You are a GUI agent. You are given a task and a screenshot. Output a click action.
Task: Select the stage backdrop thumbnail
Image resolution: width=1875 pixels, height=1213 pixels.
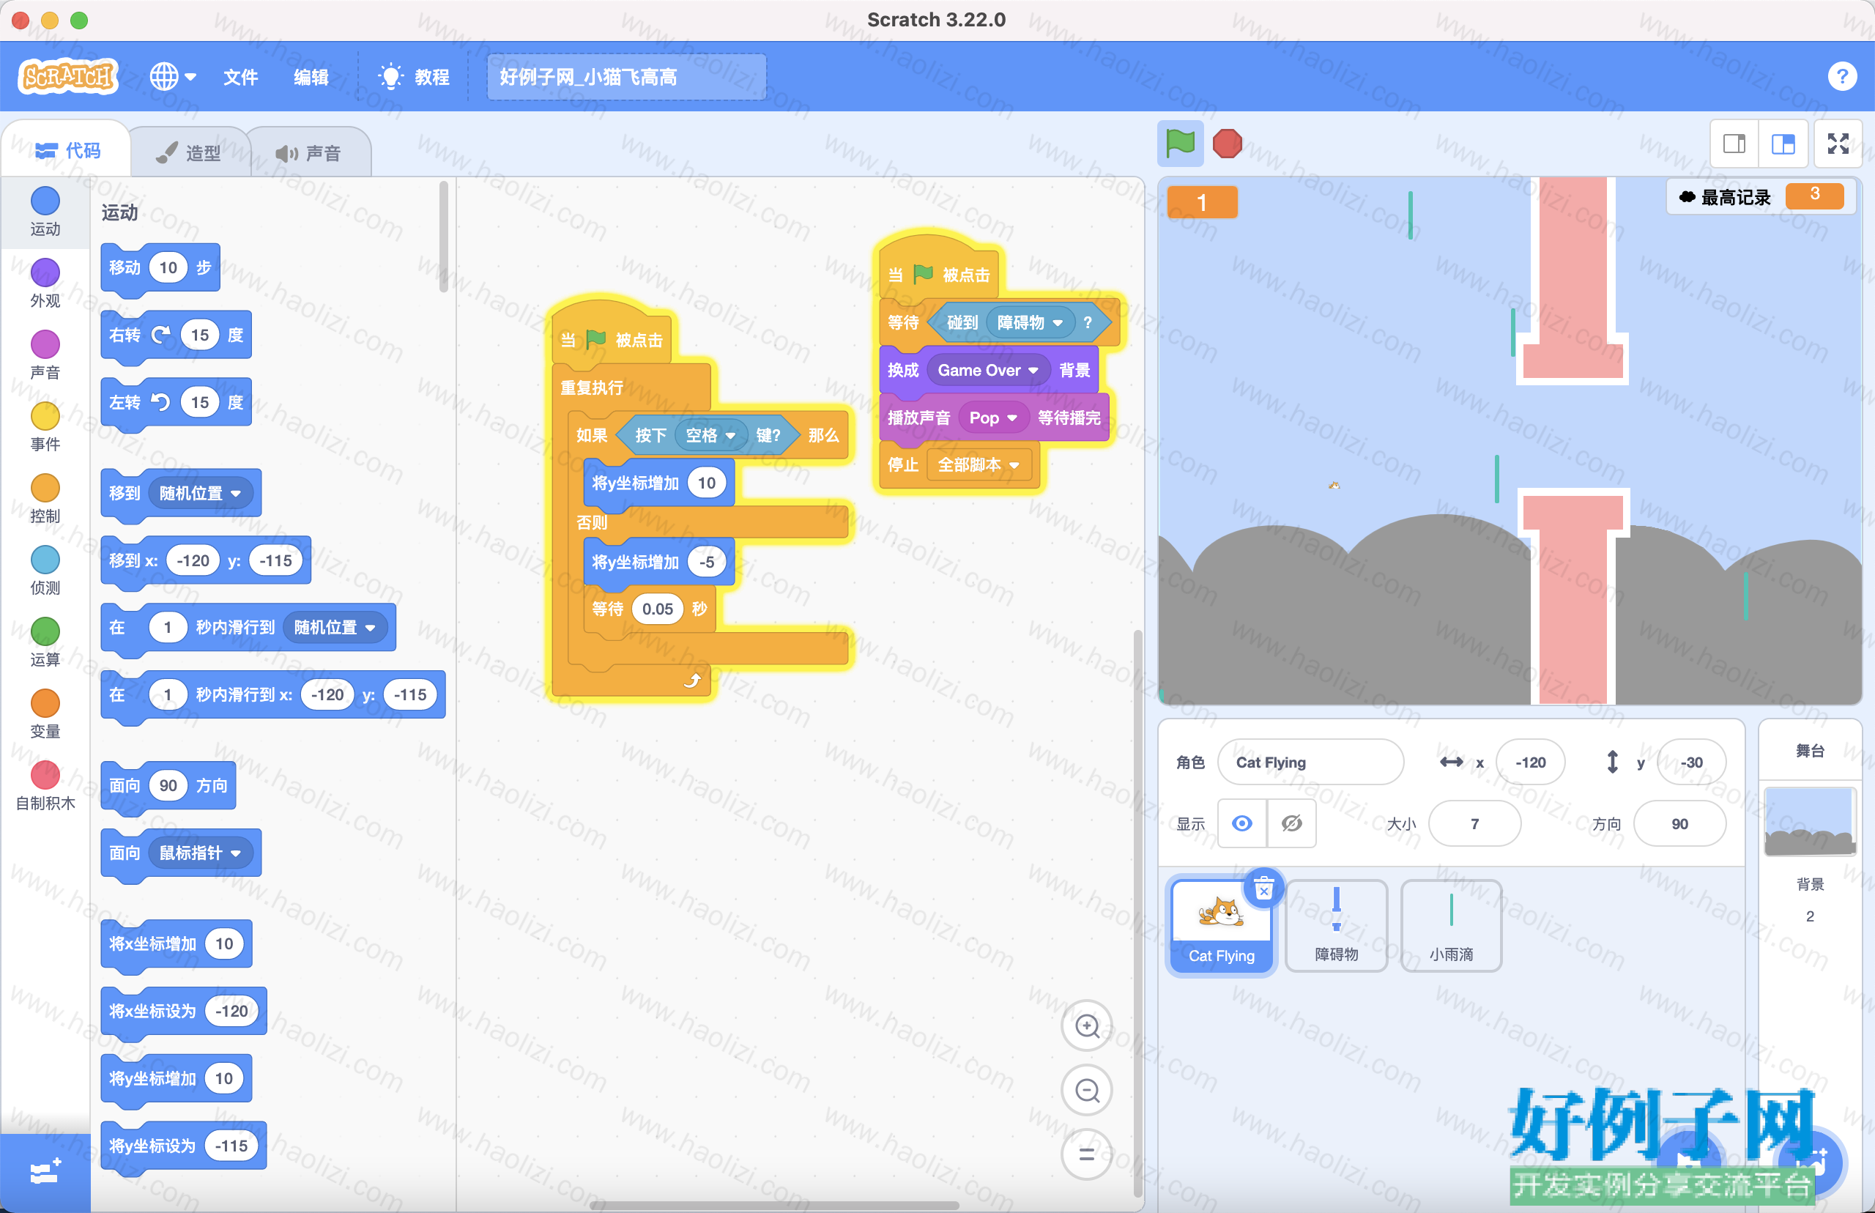[x=1810, y=822]
